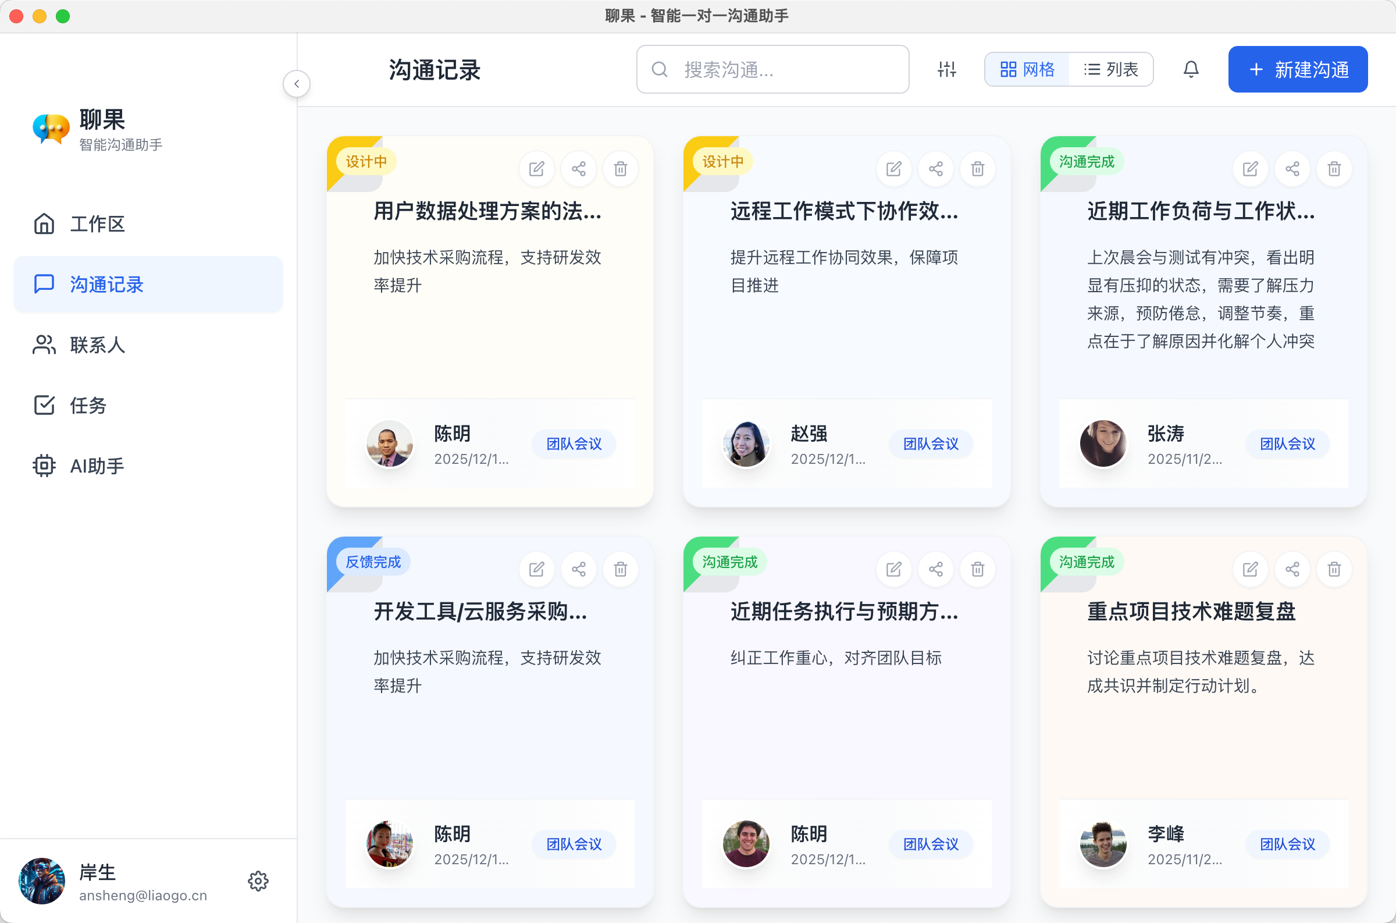Image resolution: width=1396 pixels, height=923 pixels.
Task: Click the notification bell icon
Action: click(x=1191, y=69)
